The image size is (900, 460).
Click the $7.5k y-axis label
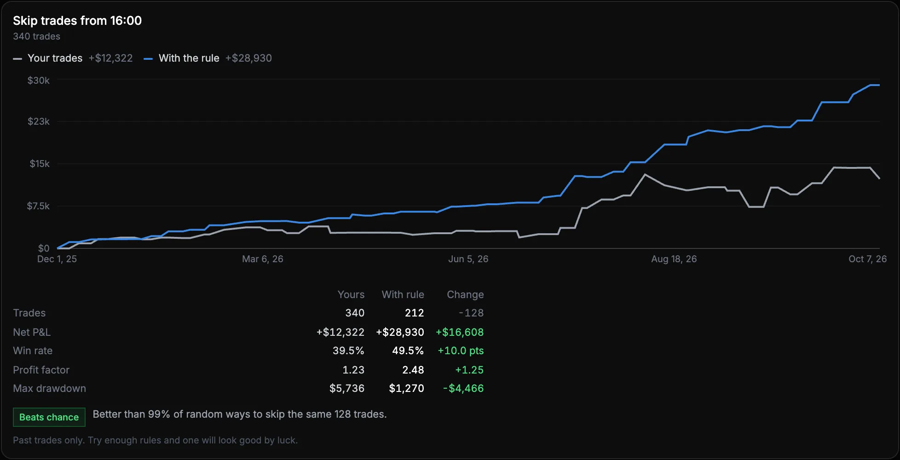(38, 206)
